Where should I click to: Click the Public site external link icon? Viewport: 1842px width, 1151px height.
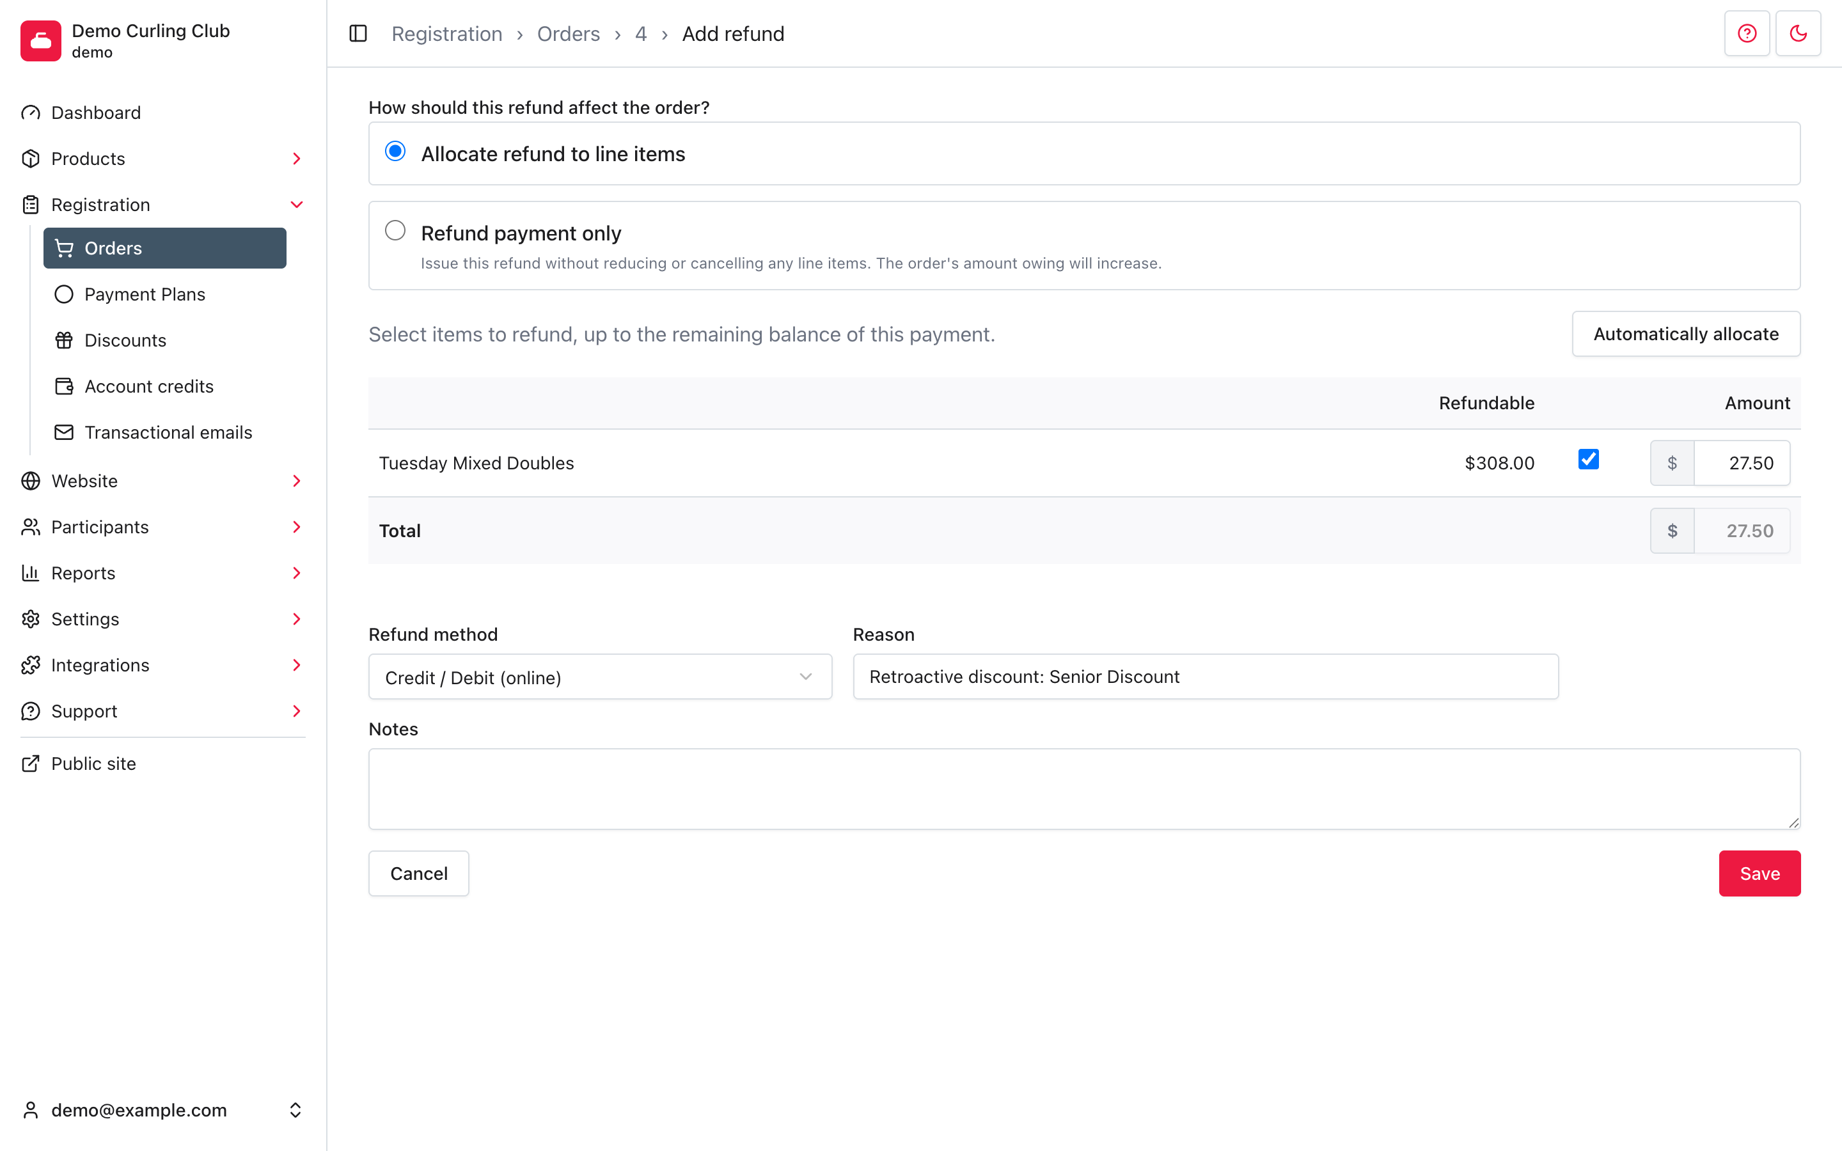(x=31, y=763)
